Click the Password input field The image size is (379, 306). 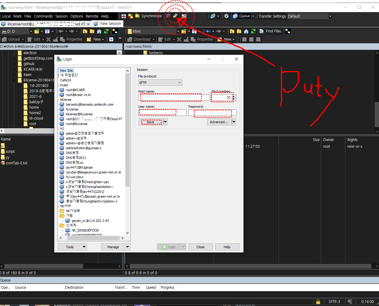point(212,113)
